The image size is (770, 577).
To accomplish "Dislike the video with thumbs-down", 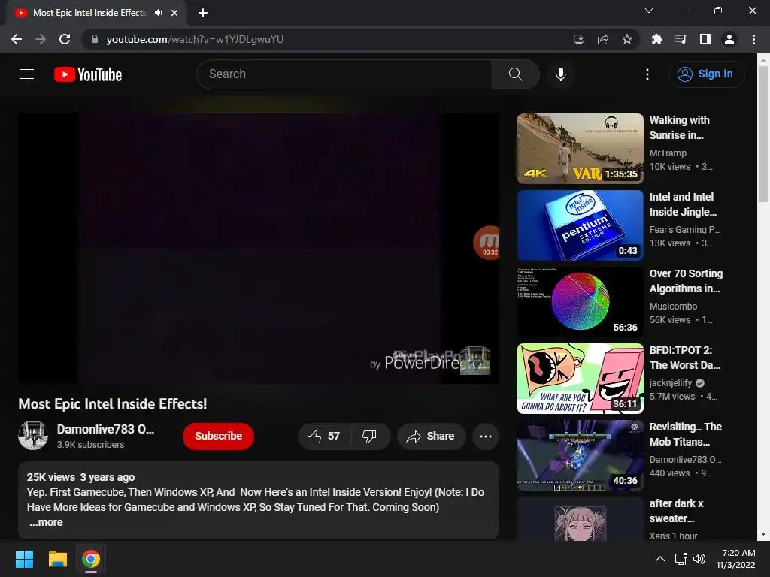I will point(369,437).
